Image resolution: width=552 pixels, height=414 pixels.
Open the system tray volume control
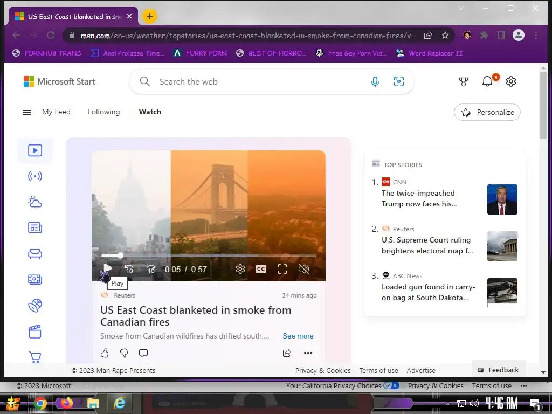pos(474,403)
